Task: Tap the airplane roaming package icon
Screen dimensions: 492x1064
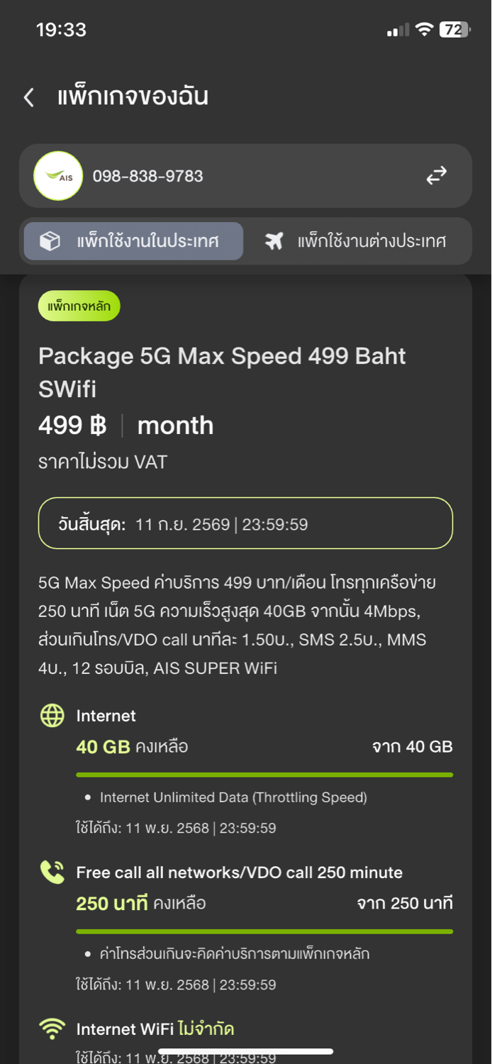Action: 274,241
